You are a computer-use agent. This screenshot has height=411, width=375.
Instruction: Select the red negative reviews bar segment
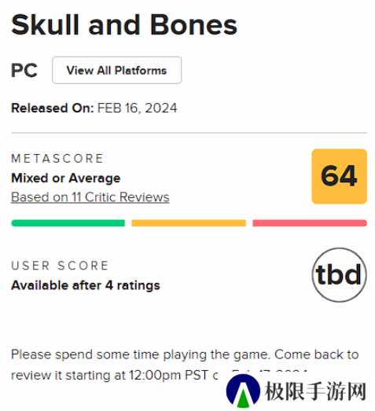tap(310, 223)
